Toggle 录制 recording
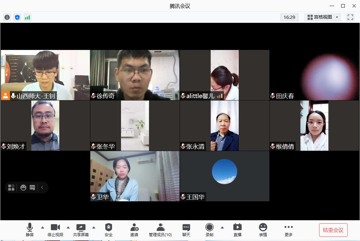 click(x=209, y=230)
